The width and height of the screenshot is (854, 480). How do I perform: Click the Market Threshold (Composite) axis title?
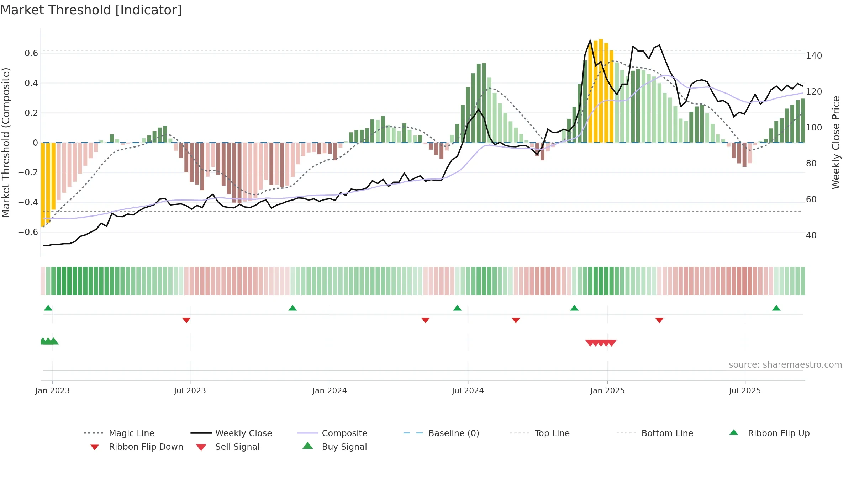6,142
